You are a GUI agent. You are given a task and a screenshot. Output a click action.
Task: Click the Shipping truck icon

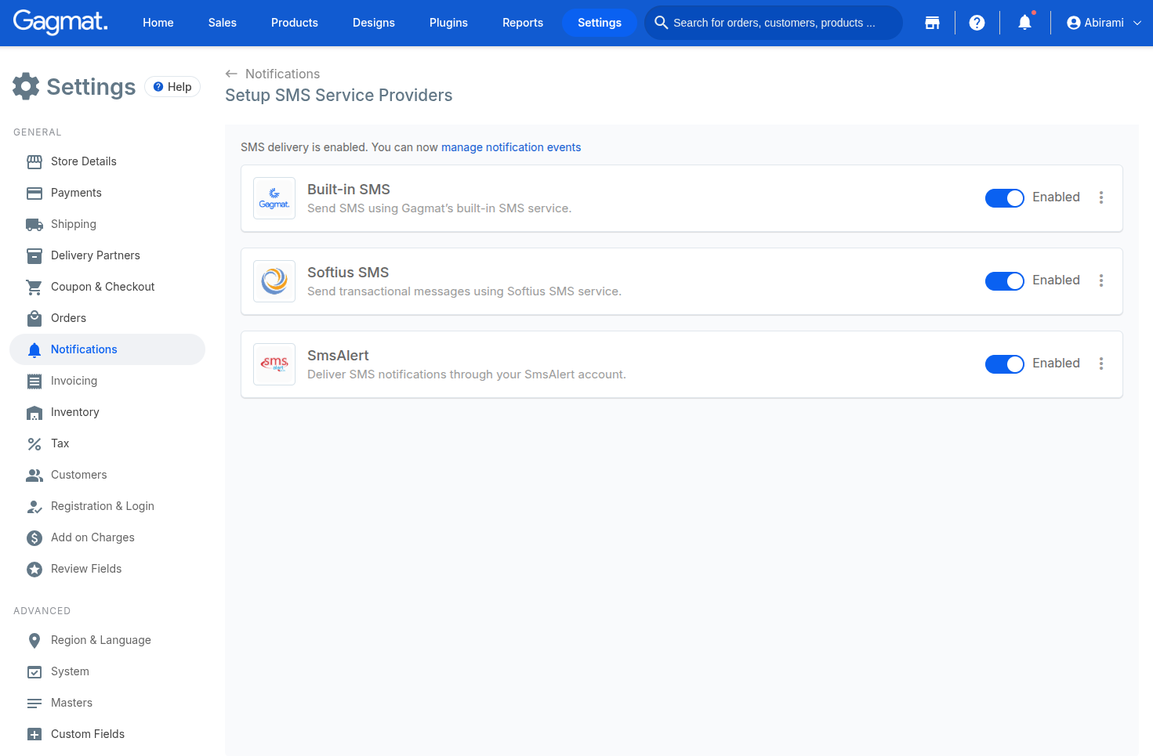pyautogui.click(x=34, y=224)
